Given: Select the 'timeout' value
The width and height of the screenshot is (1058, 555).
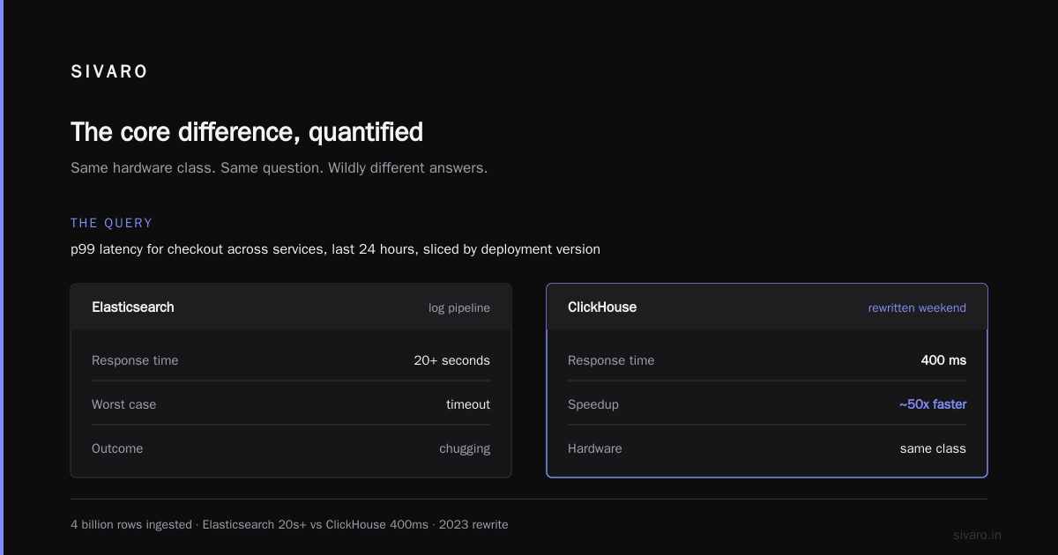Looking at the screenshot, I should [x=468, y=404].
